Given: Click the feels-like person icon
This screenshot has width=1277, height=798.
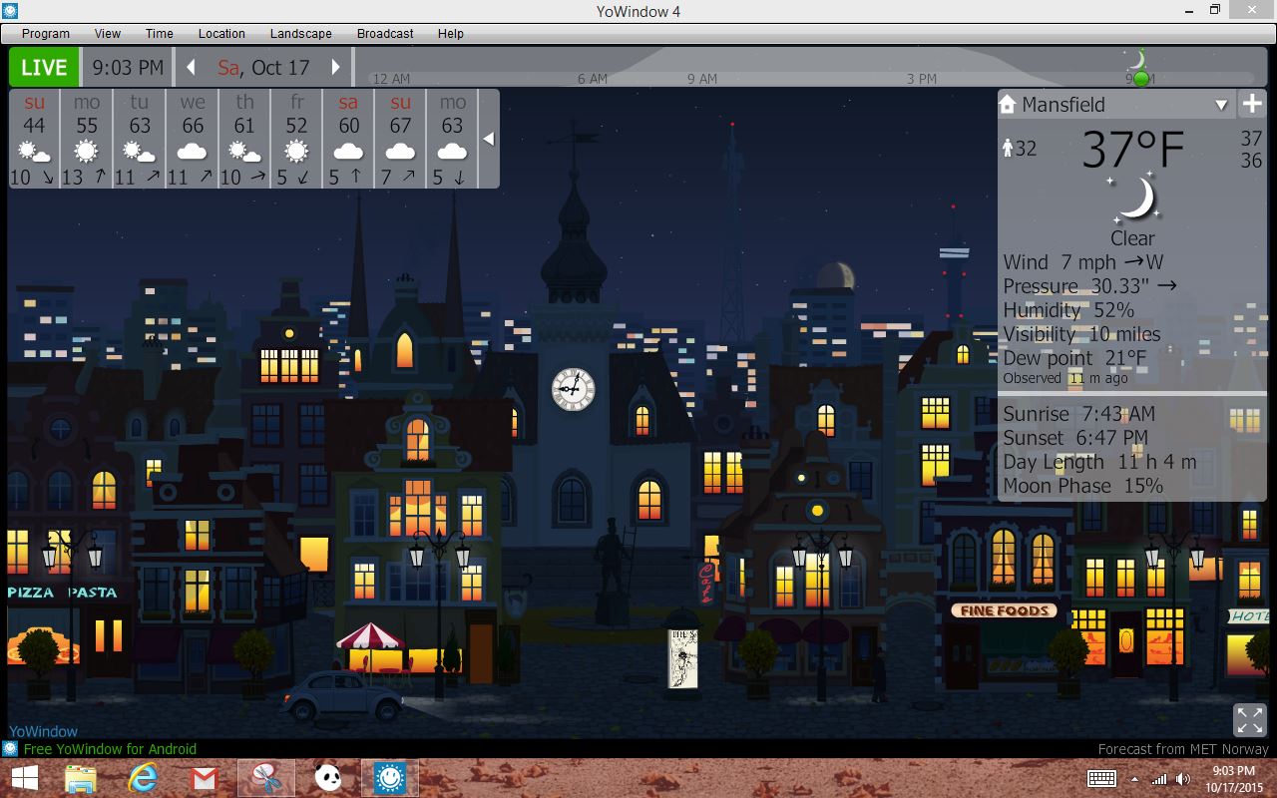Looking at the screenshot, I should [x=1008, y=149].
